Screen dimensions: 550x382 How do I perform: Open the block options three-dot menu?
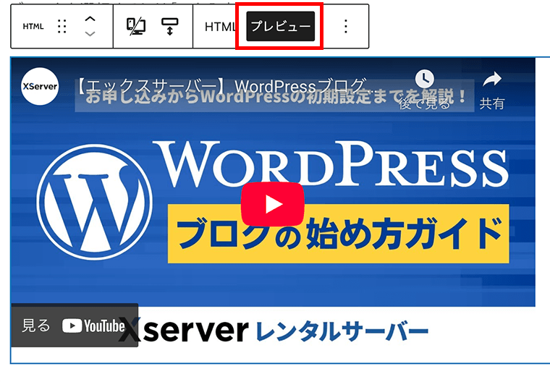coord(346,26)
